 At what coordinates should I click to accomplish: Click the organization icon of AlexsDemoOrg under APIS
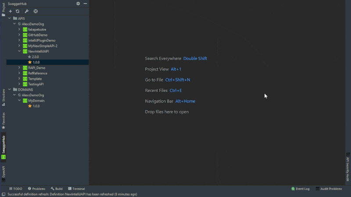pos(19,24)
